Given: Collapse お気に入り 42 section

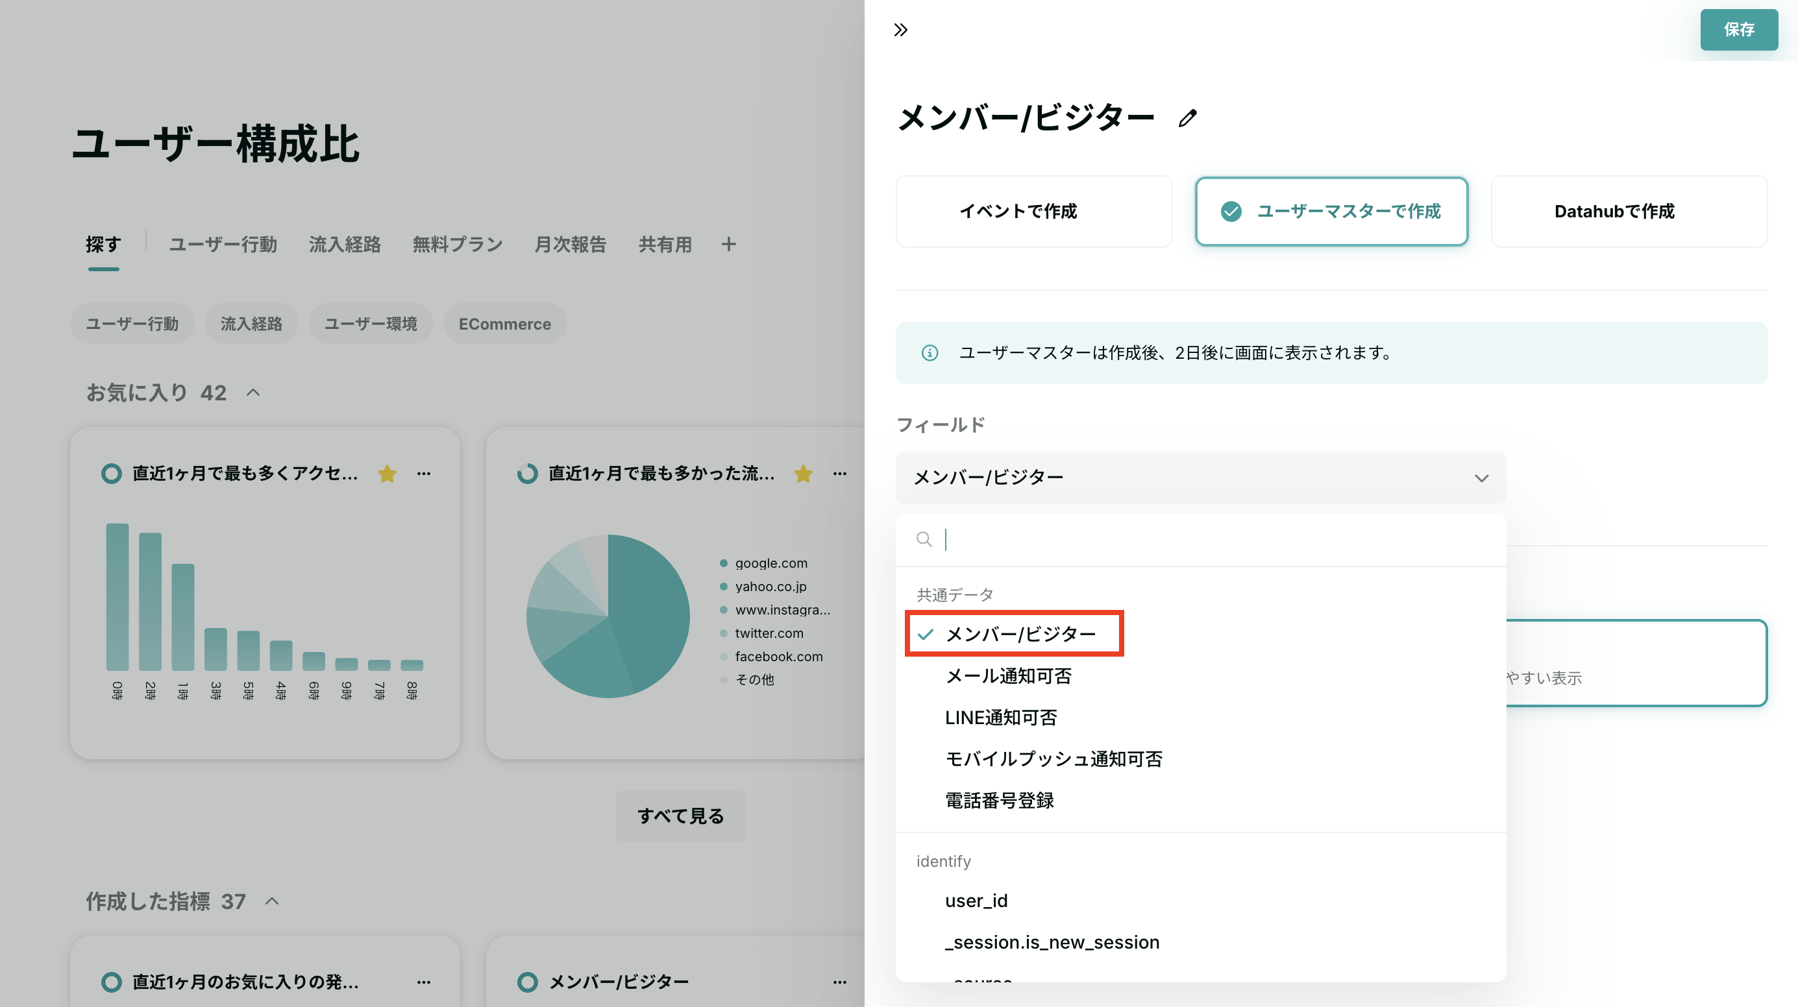Looking at the screenshot, I should [x=253, y=392].
